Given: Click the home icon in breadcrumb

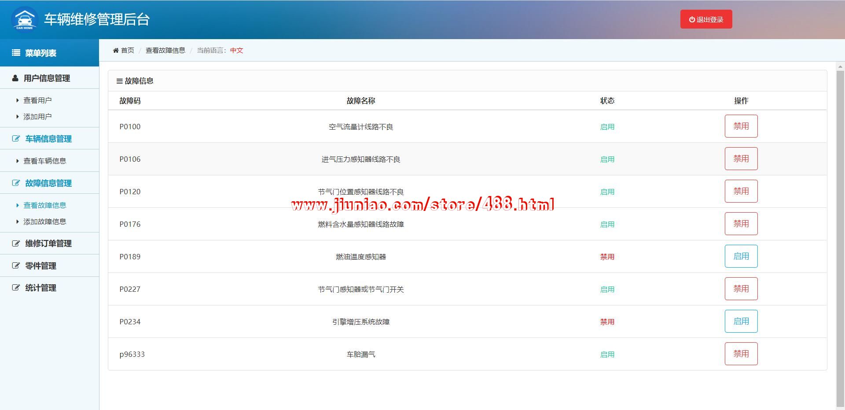Looking at the screenshot, I should tap(116, 51).
